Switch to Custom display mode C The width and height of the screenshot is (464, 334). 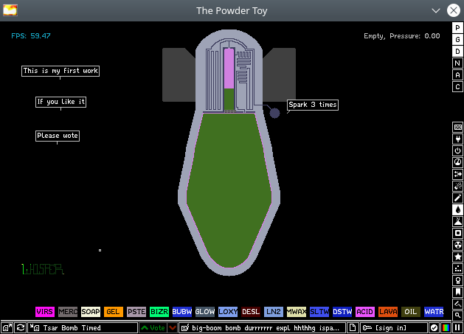[457, 87]
